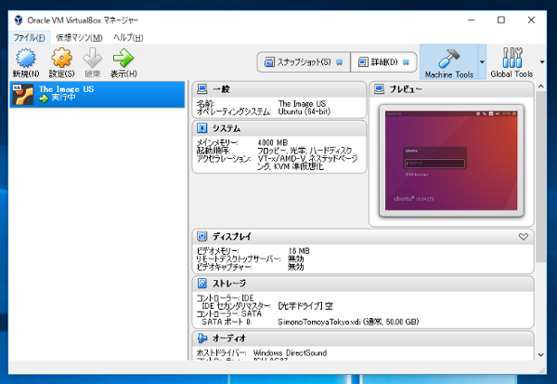
Task: Close the Details tab via its x
Action: pos(406,62)
